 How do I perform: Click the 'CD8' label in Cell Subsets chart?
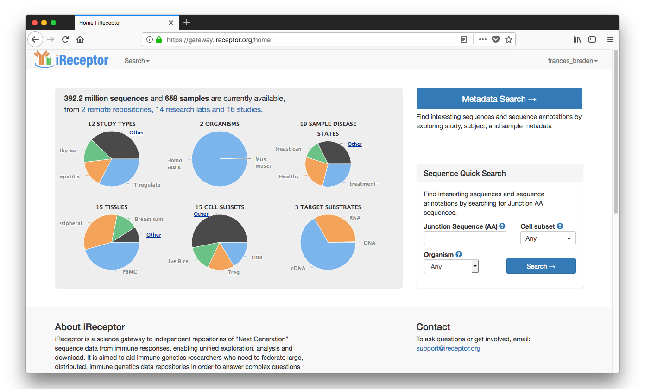coord(257,257)
